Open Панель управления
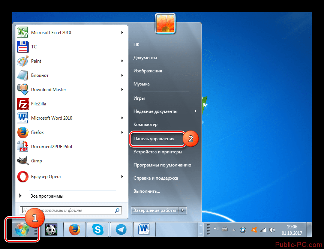324x249 pixels. [154, 139]
